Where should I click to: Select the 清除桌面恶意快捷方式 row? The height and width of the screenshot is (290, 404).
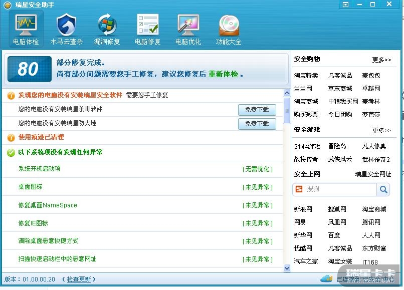142,241
